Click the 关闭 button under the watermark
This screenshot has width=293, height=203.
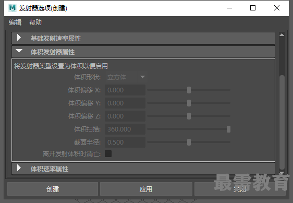pyautogui.click(x=240, y=189)
